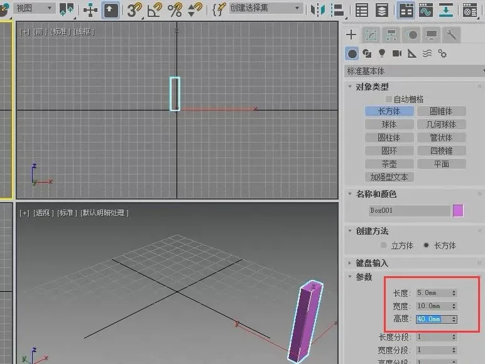Image resolution: width=485 pixels, height=364 pixels.
Task: Click the 茶壶 button
Action: coord(389,164)
